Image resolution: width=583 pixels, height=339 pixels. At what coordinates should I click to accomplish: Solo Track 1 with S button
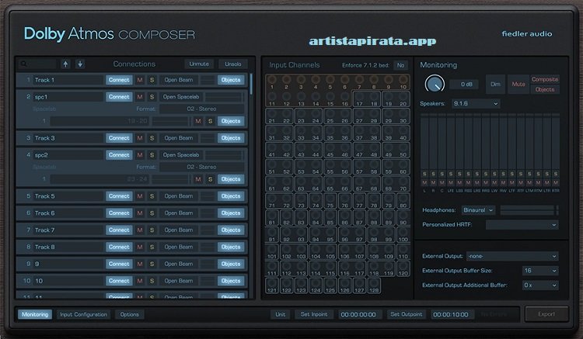tap(152, 80)
